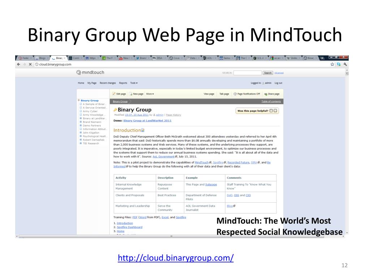Screen dimensions: 370x278
Task: Open the Advanced search link
Action: [279, 73]
